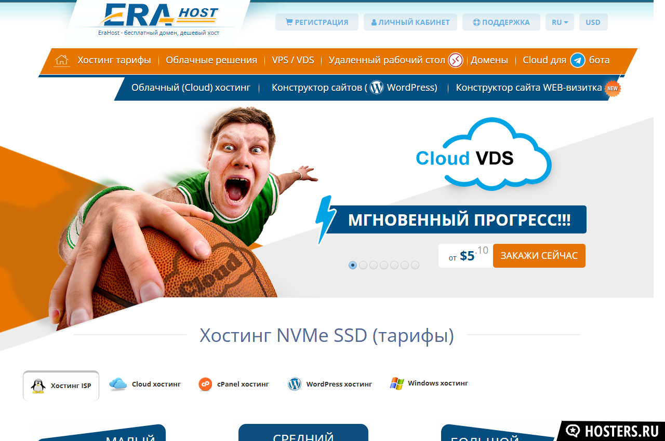This screenshot has height=441, width=665.
Task: Click the Cloud VDS cloud logo
Action: (x=483, y=155)
